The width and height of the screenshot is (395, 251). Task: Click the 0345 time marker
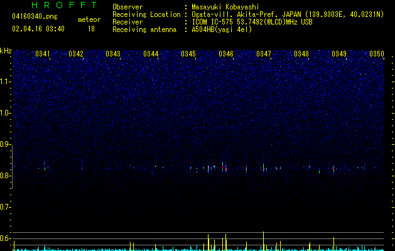tap(188, 54)
